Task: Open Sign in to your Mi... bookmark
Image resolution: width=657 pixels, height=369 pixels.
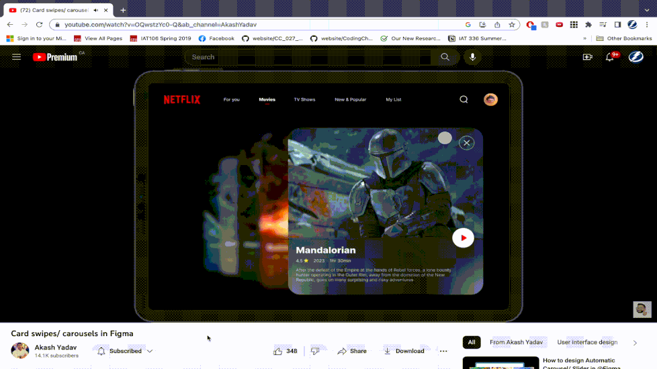Action: [x=36, y=38]
